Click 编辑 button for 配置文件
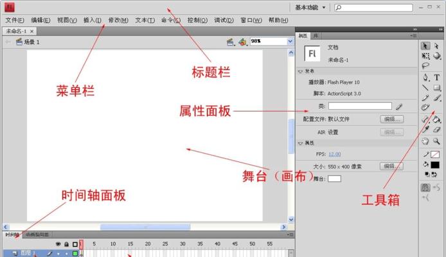The height and width of the screenshot is (257, 446). [392, 119]
